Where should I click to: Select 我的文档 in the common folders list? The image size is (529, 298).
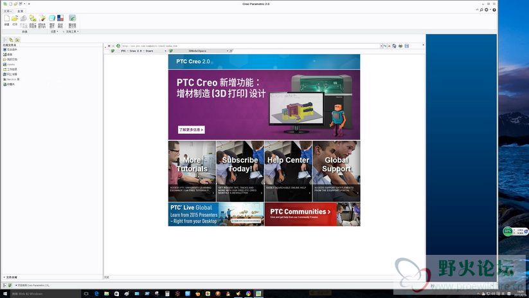10,59
